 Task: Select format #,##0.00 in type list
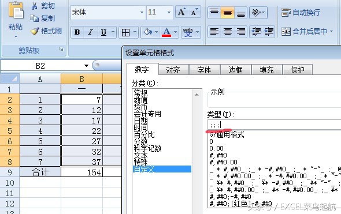223,162
